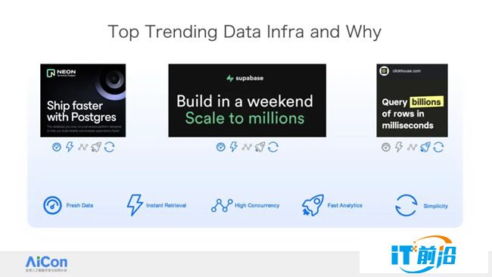Click the small rocket icon under Supabase card
The image size is (492, 277).
pyautogui.click(x=260, y=147)
